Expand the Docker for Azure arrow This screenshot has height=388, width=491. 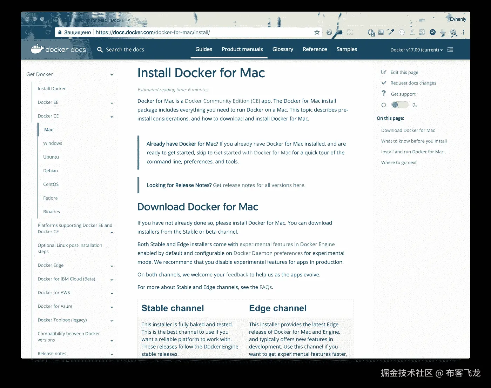[112, 307]
